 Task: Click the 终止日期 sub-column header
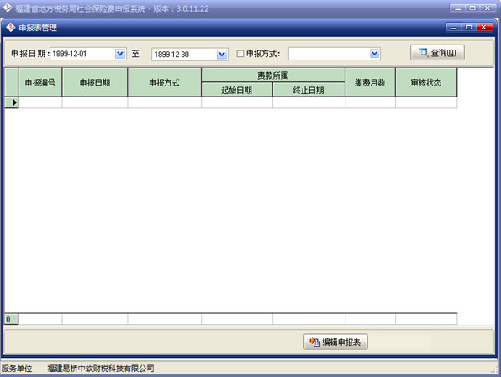pyautogui.click(x=309, y=90)
